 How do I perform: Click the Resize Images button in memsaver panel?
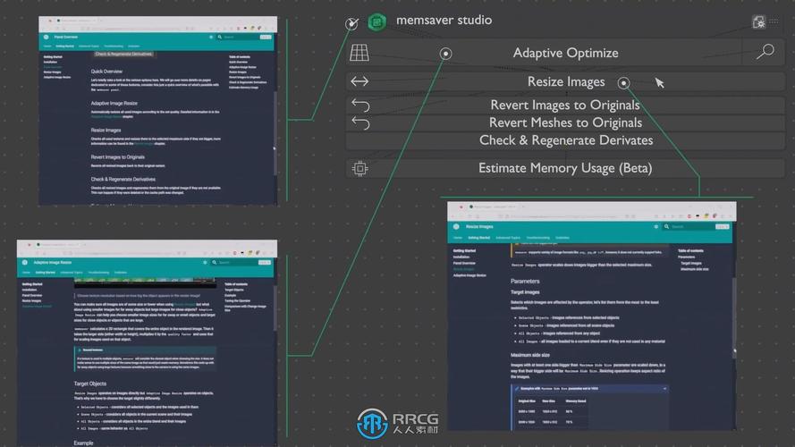[x=565, y=81]
